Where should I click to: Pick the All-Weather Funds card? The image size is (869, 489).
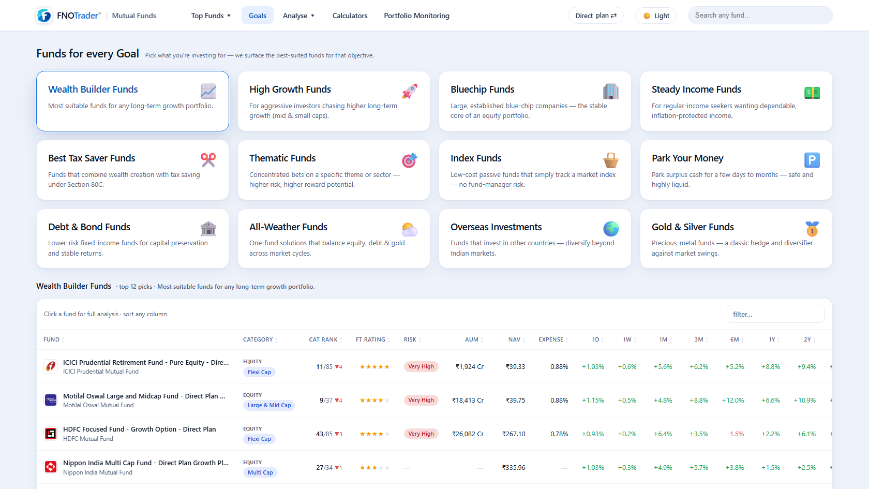point(334,239)
